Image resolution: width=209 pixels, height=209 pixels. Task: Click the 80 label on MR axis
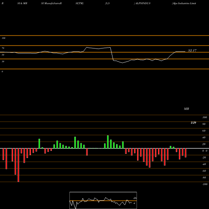204,124
